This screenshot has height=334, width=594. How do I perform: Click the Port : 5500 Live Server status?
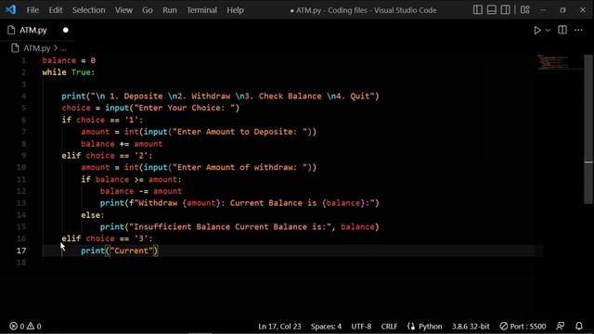(523, 327)
